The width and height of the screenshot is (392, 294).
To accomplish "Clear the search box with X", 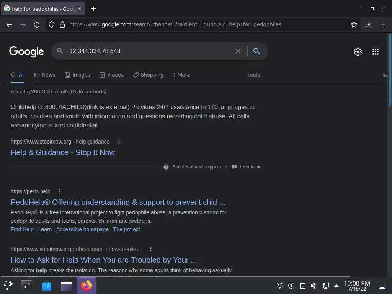I will click(x=238, y=51).
